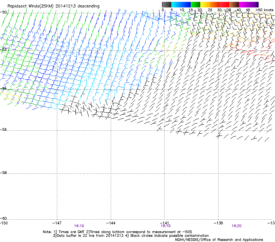
Task: Click the '45' legend scale label
Action: (248, 10)
